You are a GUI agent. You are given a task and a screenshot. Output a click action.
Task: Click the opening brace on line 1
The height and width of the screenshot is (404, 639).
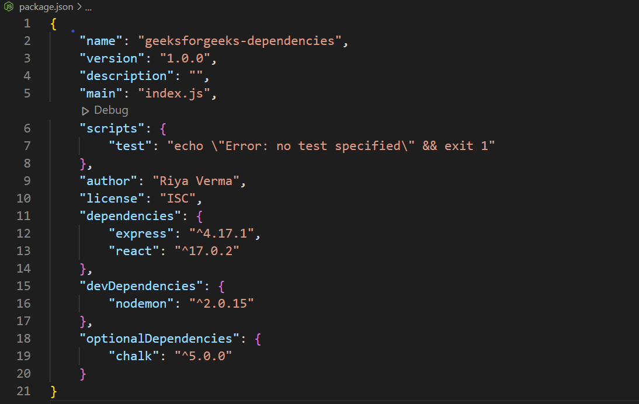[54, 23]
